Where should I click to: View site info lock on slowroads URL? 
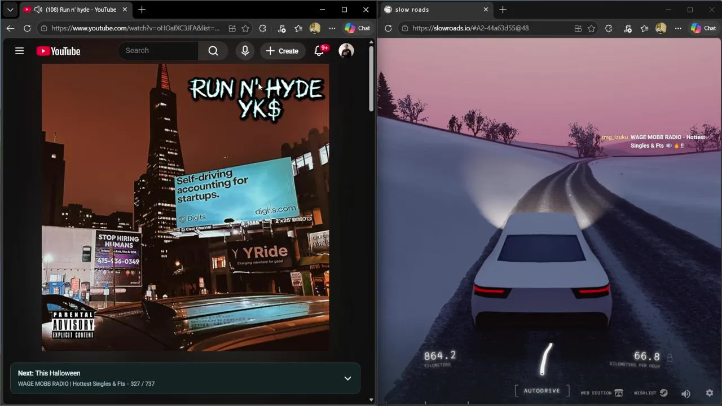pos(404,28)
